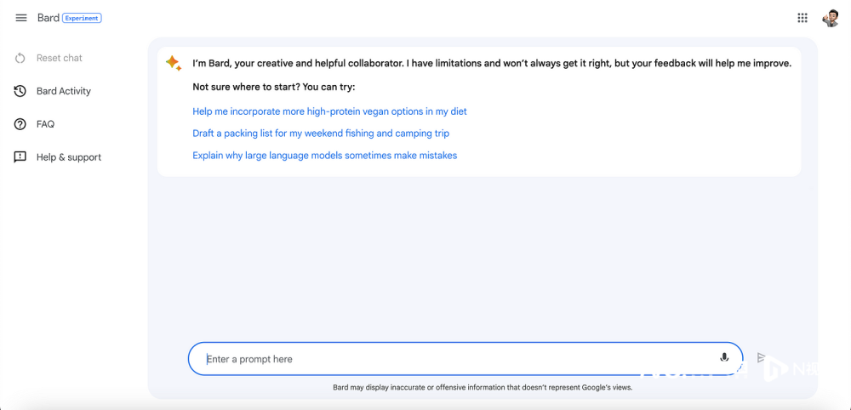Select the Reset chat label in sidebar
851x410 pixels.
pos(60,58)
